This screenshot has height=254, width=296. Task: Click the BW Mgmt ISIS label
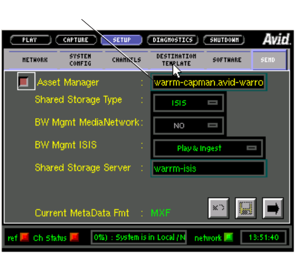point(66,145)
